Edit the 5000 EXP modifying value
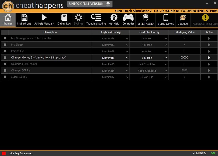Image resolution: width=218 pixels, height=156 pixels. click(184, 70)
